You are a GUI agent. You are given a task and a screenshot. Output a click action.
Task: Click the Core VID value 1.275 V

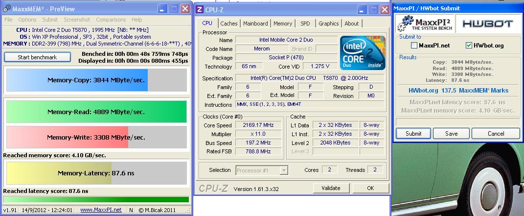320,66
